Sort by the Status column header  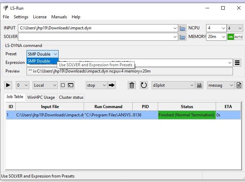187,107
